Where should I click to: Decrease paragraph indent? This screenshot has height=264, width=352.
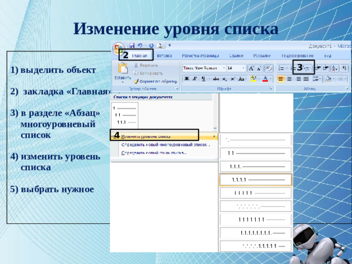pos(318,68)
